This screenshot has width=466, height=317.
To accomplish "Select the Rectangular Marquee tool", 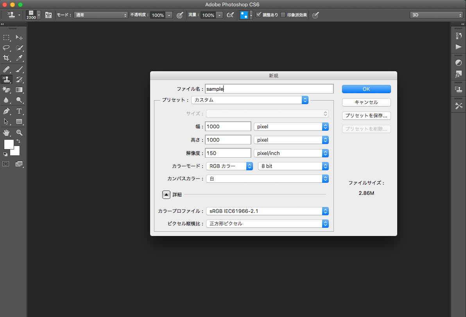I will tap(6, 38).
